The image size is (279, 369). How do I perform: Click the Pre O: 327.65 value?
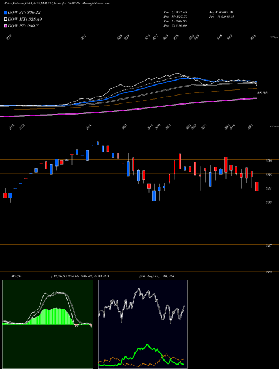click(x=175, y=12)
